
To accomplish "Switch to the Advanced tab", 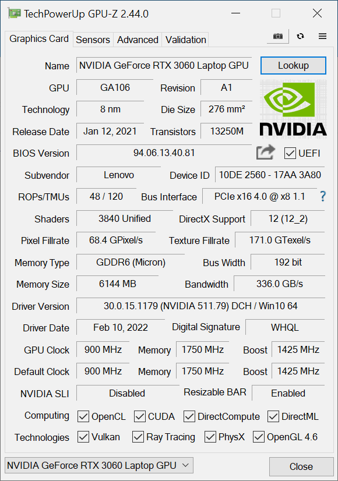I will 138,40.
